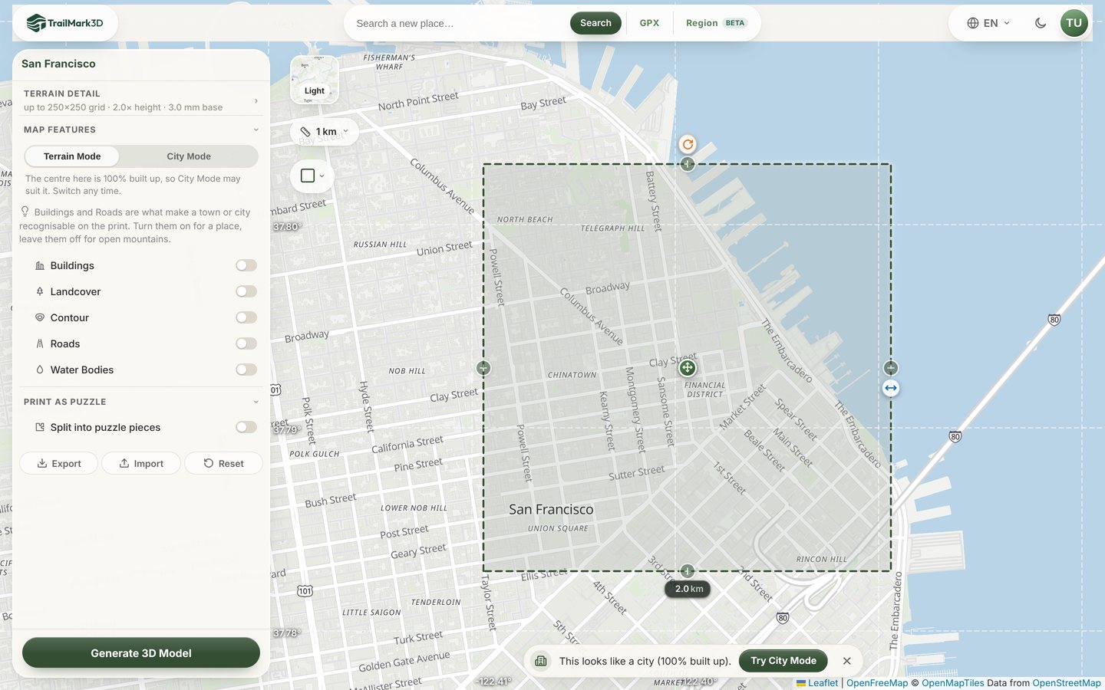Click the Export button
The height and width of the screenshot is (690, 1105).
[59, 463]
